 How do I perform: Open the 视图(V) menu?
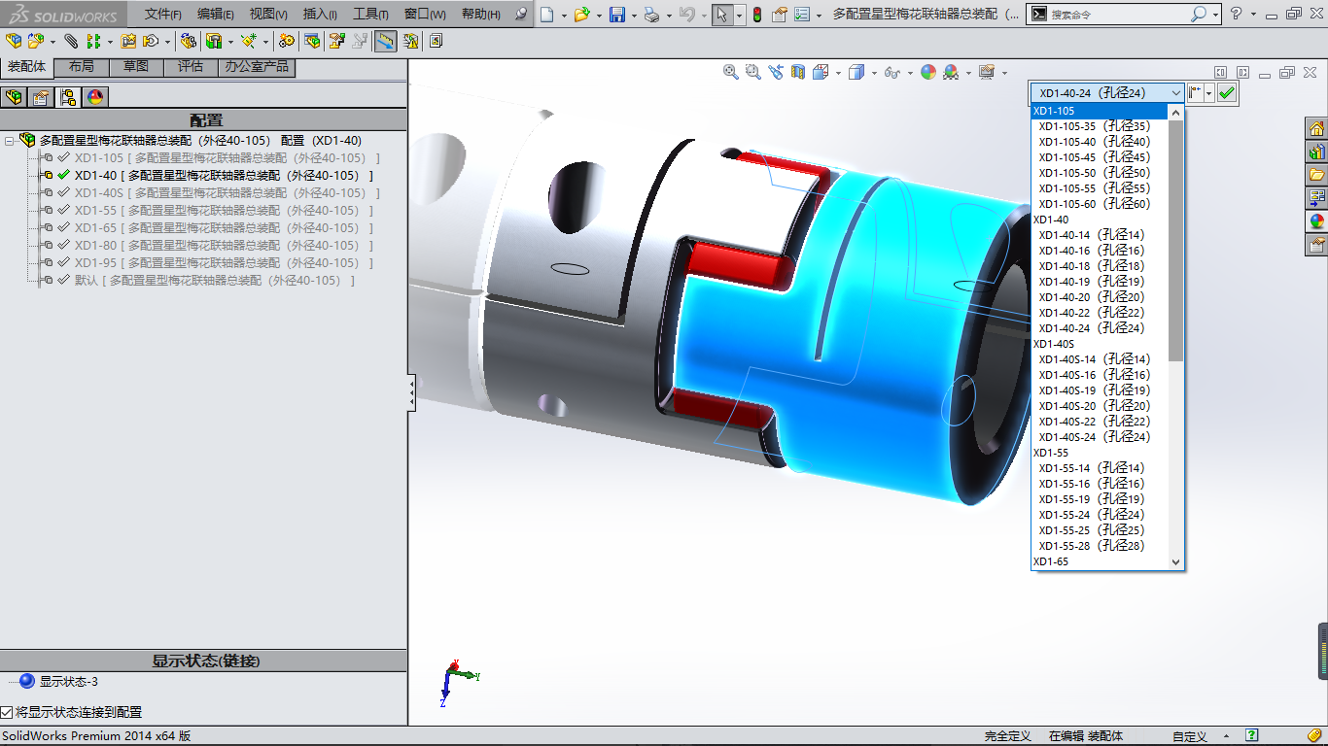268,15
